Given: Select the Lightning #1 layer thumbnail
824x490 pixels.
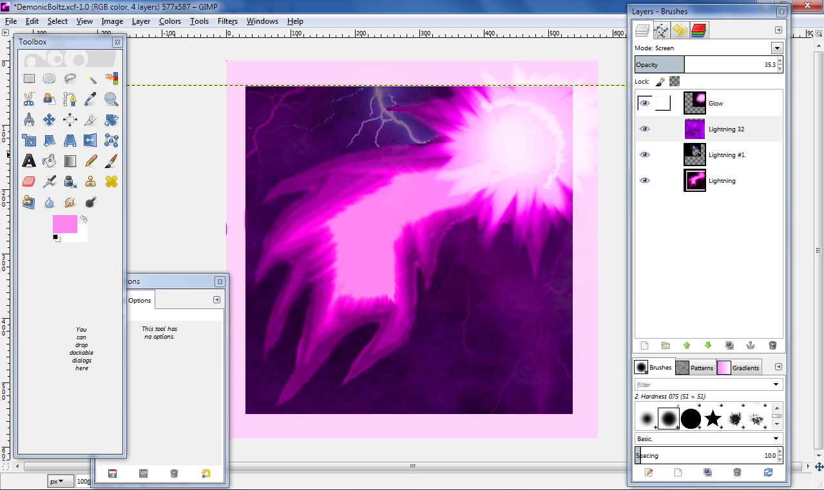Looking at the screenshot, I should [695, 155].
